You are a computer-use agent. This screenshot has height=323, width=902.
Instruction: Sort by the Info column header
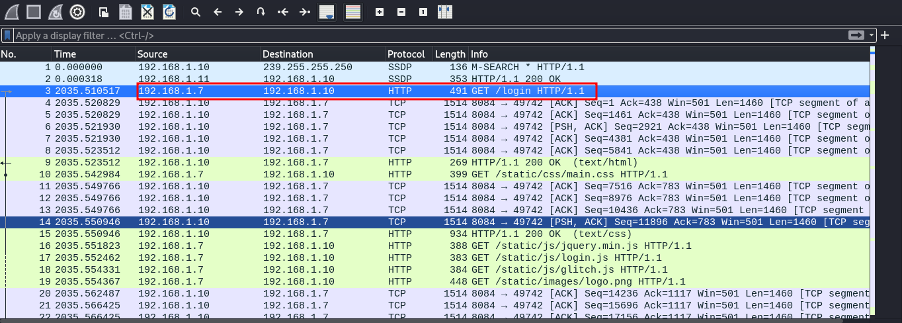(669, 54)
